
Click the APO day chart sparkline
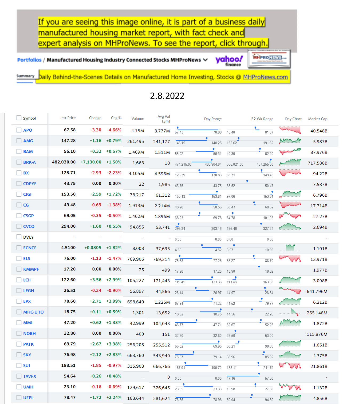[290, 130]
